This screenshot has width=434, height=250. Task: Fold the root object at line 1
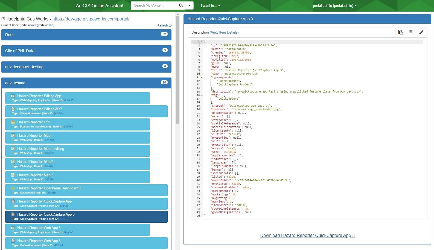pyautogui.click(x=202, y=42)
